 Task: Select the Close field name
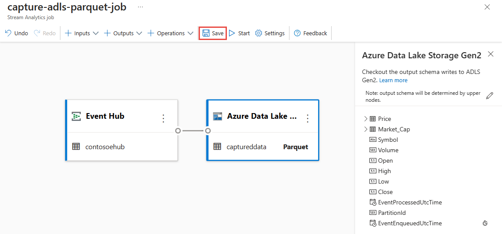pos(386,192)
